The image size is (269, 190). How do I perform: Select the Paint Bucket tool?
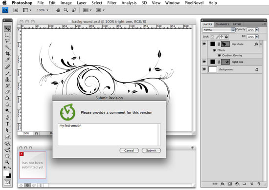pos(7,98)
